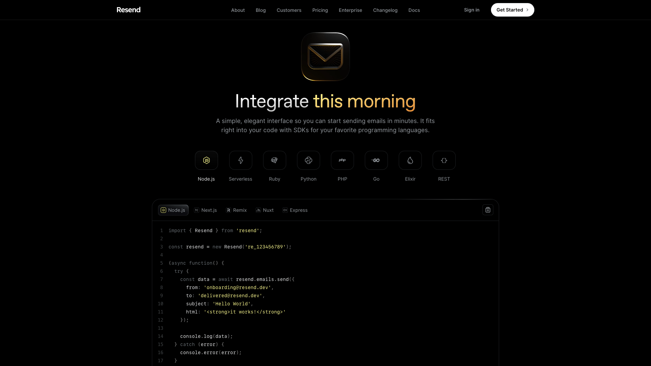Select the Elixir droplet icon
Image resolution: width=651 pixels, height=366 pixels.
tap(410, 160)
